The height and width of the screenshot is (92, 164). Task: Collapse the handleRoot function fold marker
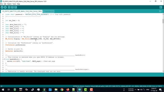pyautogui.click(x=5, y=59)
